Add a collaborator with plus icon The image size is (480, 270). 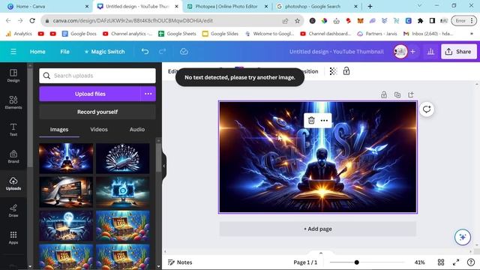[412, 52]
